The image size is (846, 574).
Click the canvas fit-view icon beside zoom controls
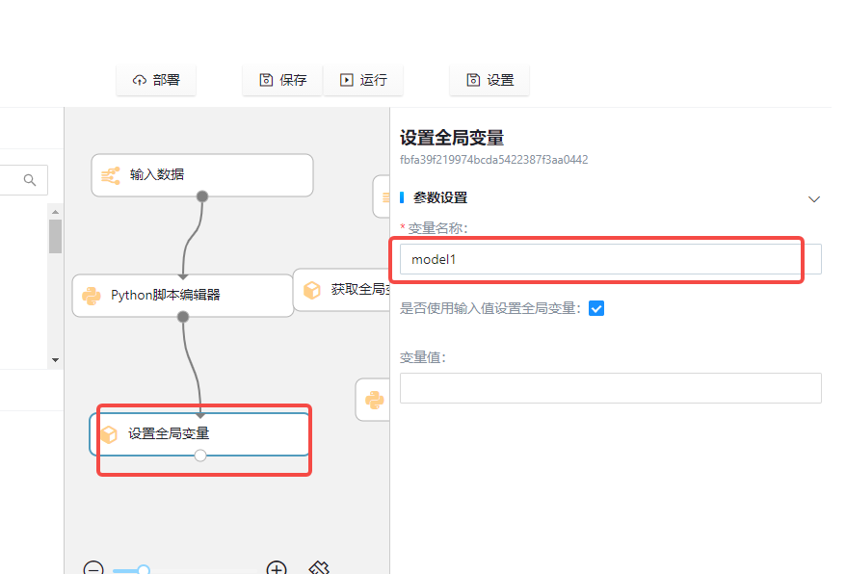pos(320,568)
